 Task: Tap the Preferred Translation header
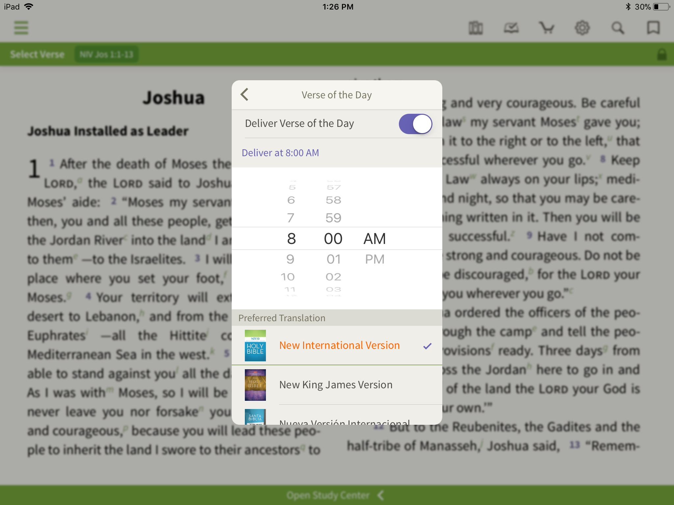[282, 318]
